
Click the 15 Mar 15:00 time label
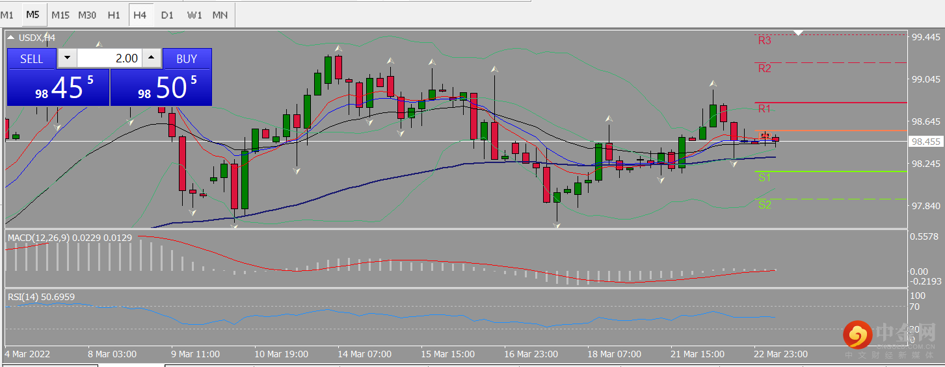tap(448, 354)
